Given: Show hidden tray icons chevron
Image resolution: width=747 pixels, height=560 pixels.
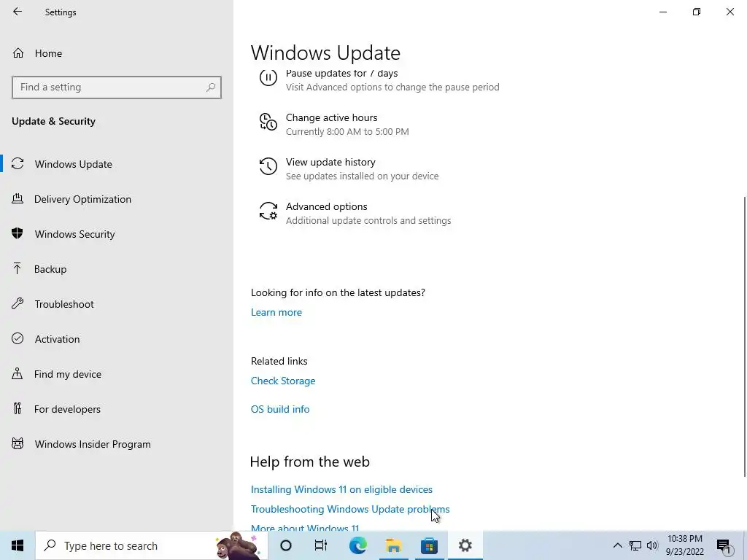Looking at the screenshot, I should click(x=617, y=545).
